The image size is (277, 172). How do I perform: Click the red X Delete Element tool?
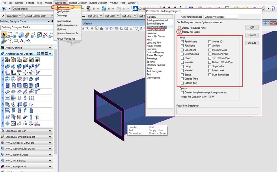(x=45, y=35)
